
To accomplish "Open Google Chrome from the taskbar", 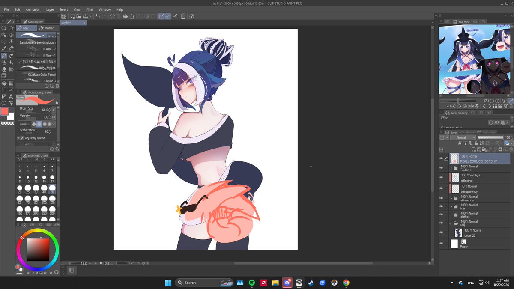I will coord(346,283).
